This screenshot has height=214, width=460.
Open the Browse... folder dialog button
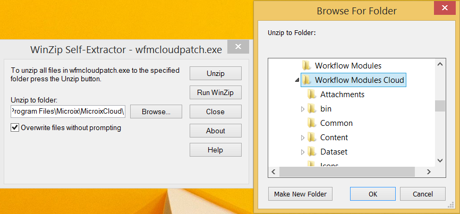(156, 112)
